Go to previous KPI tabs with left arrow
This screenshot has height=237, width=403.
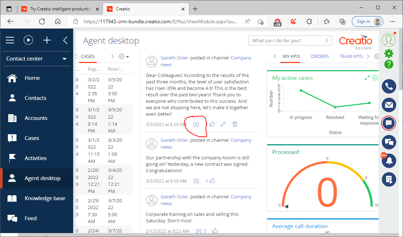pyautogui.click(x=275, y=57)
